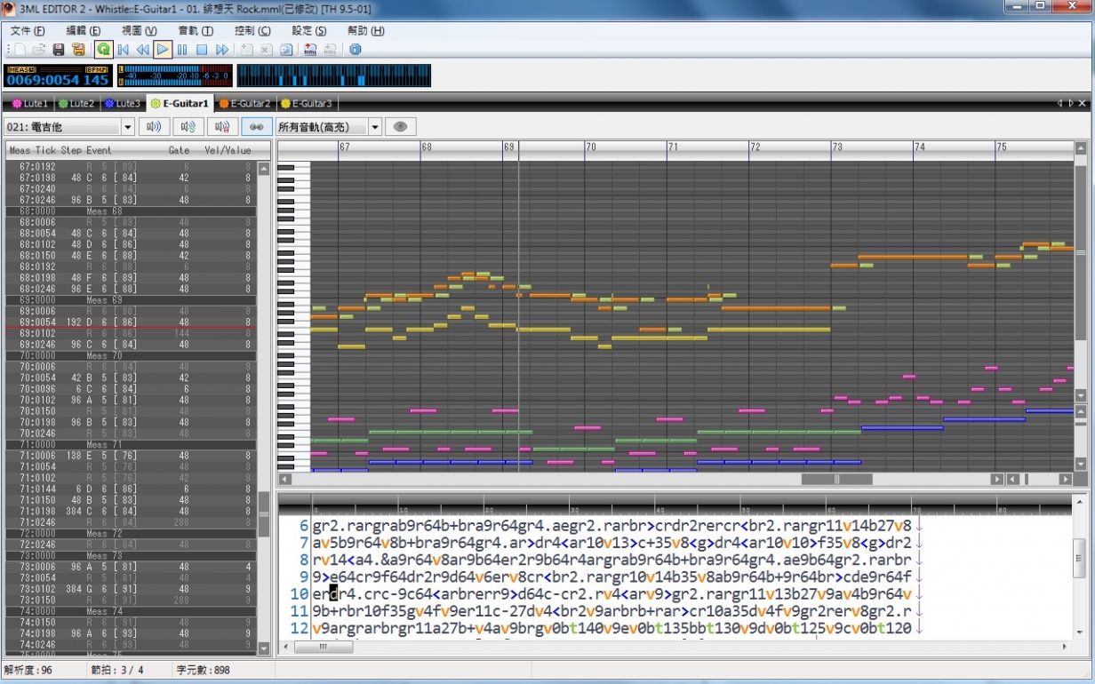The image size is (1095, 684).
Task: Stop playback with the stop icon
Action: pyautogui.click(x=202, y=50)
